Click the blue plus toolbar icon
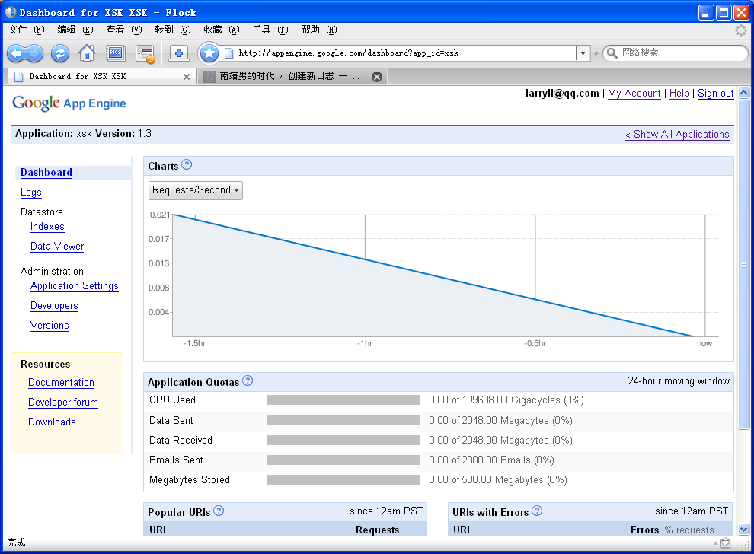The width and height of the screenshot is (754, 554). click(179, 53)
